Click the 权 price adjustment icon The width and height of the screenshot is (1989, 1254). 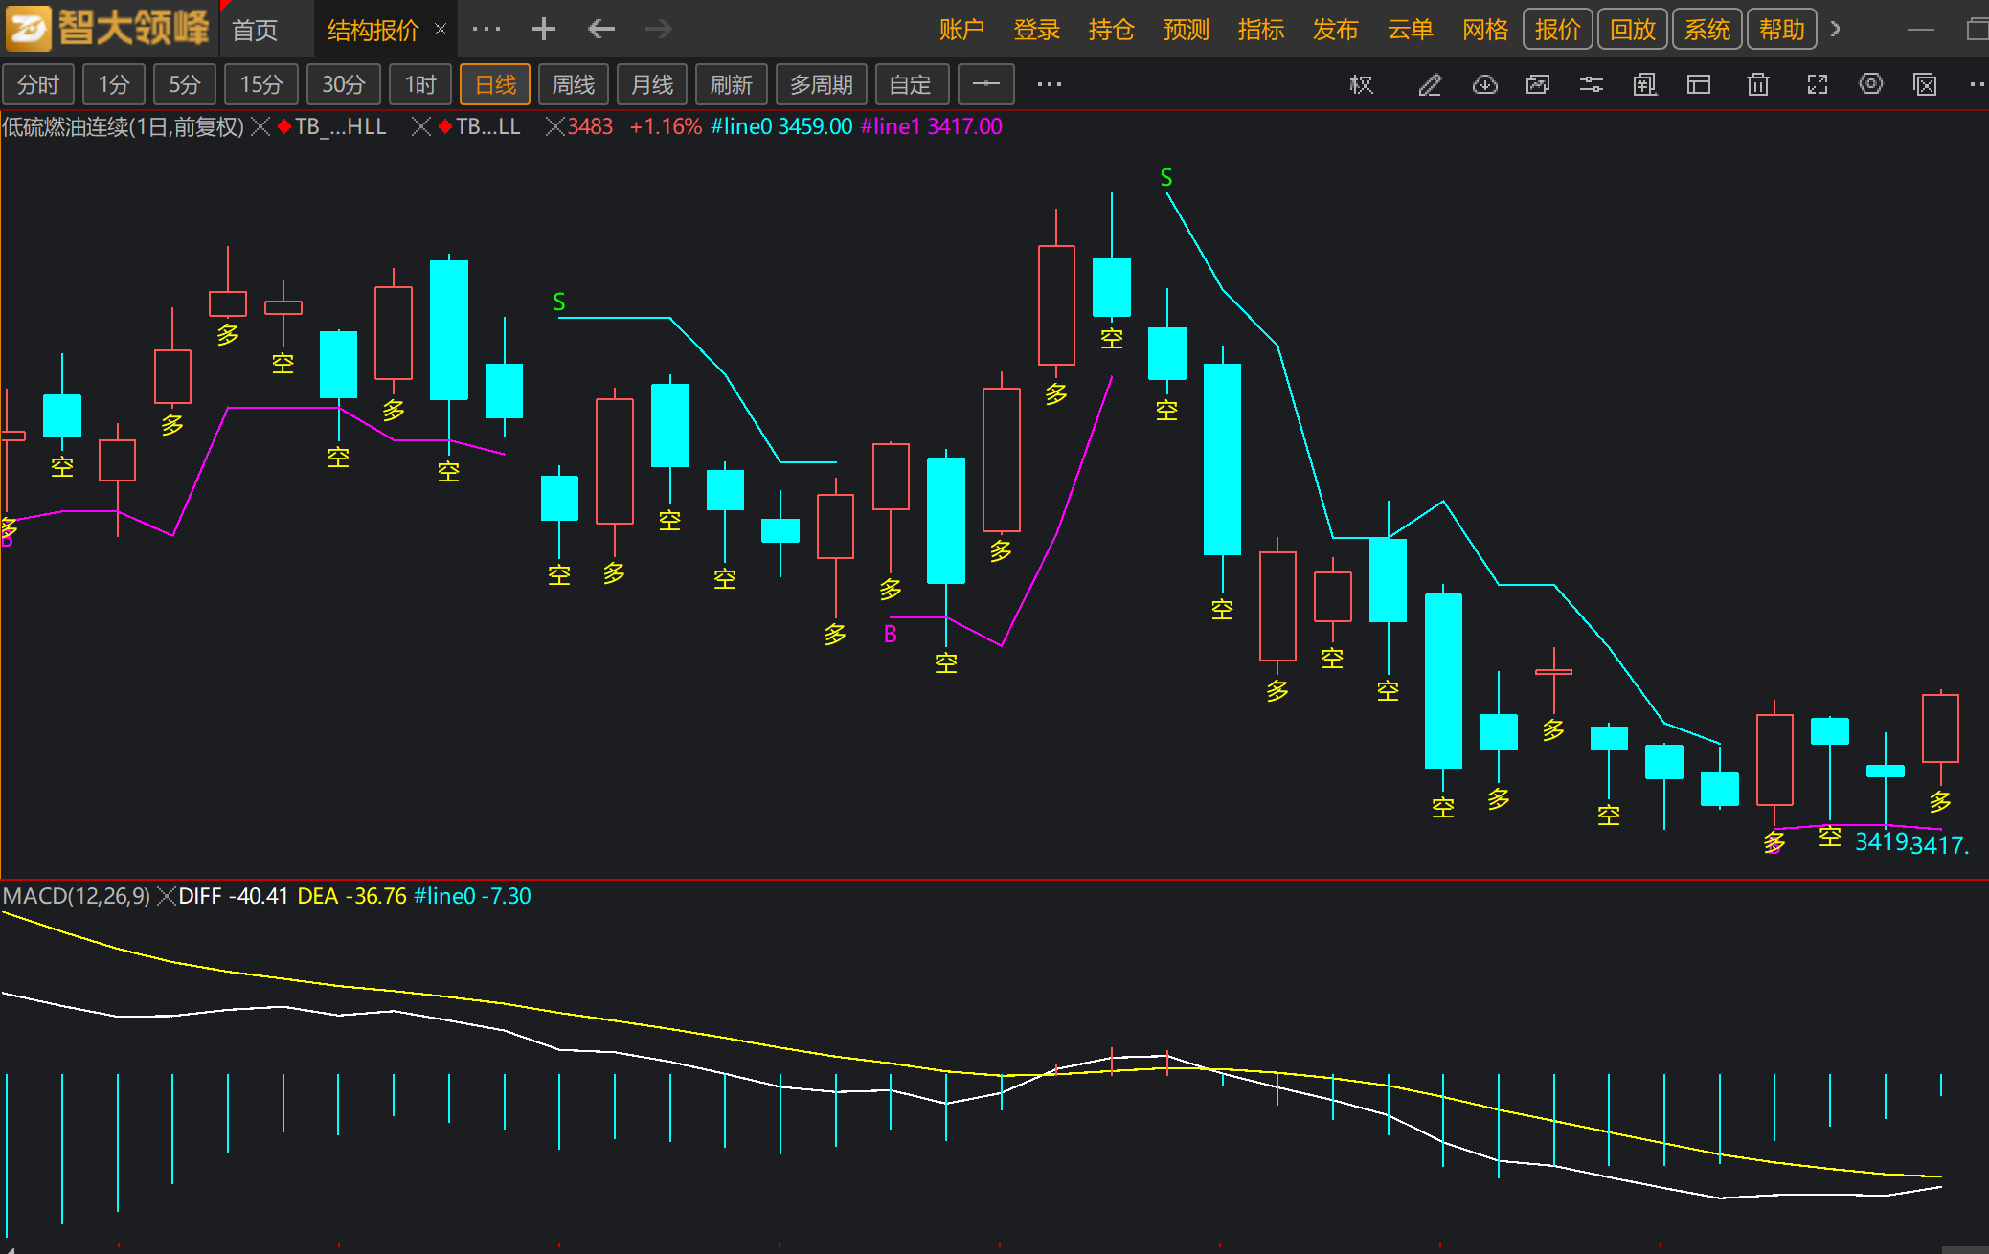coord(1361,85)
